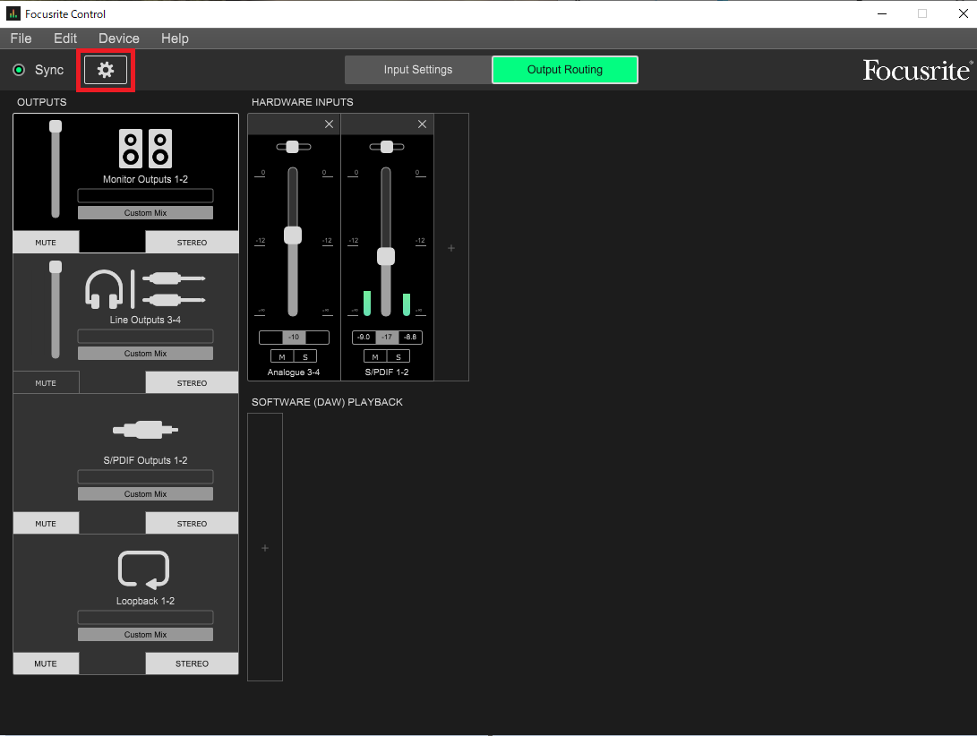Click the Line Outputs 3-4 name field
The width and height of the screenshot is (977, 736).
coord(145,337)
